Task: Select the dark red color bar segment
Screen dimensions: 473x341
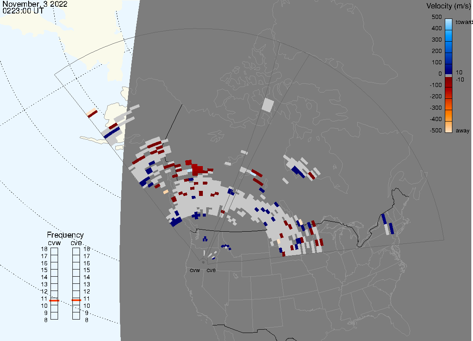Action: pyautogui.click(x=449, y=82)
